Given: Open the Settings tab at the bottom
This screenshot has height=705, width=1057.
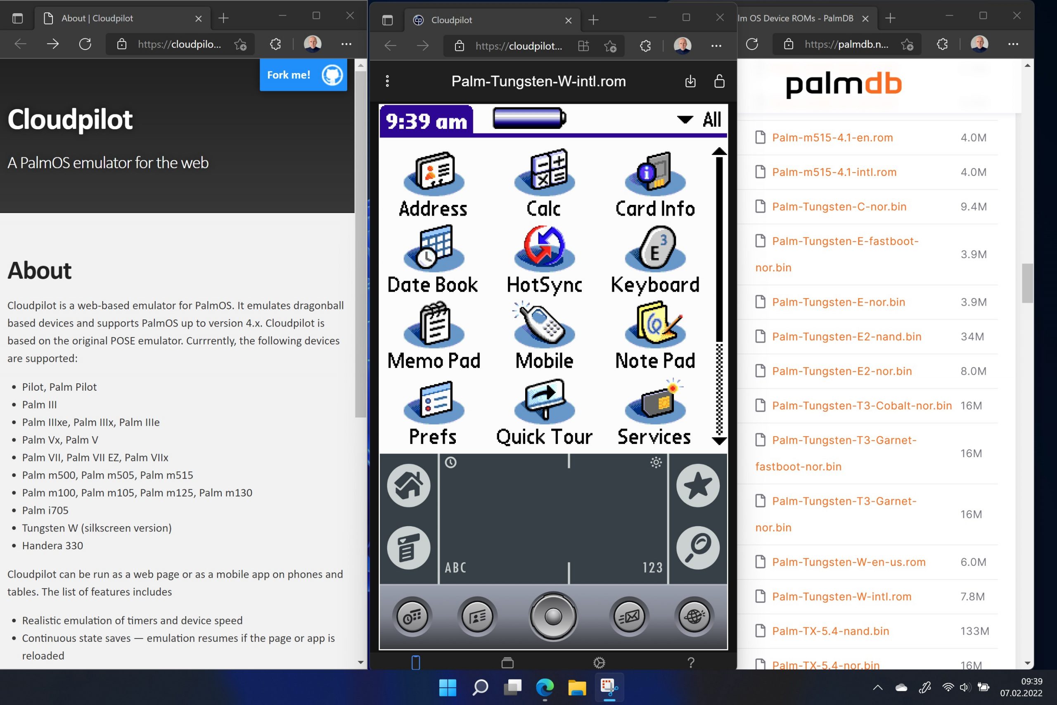Looking at the screenshot, I should pyautogui.click(x=599, y=662).
